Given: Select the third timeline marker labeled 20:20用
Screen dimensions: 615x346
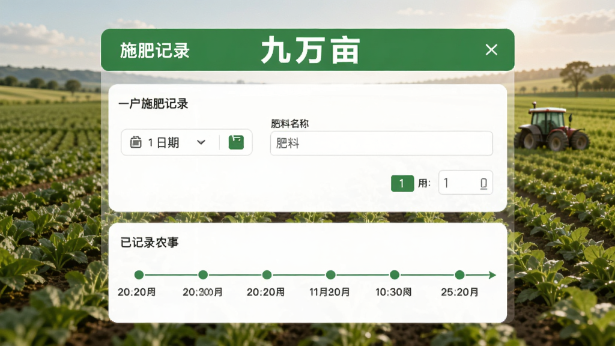Looking at the screenshot, I should (267, 275).
